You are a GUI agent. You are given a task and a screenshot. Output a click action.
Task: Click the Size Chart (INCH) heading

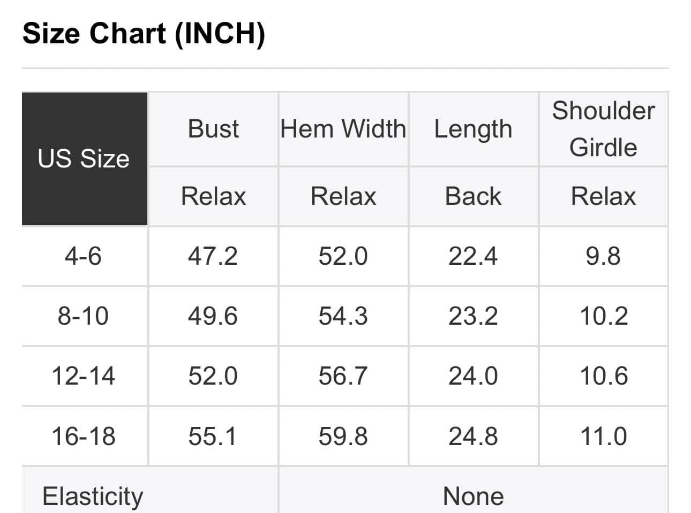pos(144,33)
